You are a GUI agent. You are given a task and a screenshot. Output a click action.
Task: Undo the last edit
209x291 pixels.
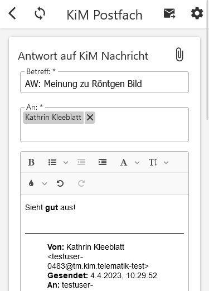60,183
